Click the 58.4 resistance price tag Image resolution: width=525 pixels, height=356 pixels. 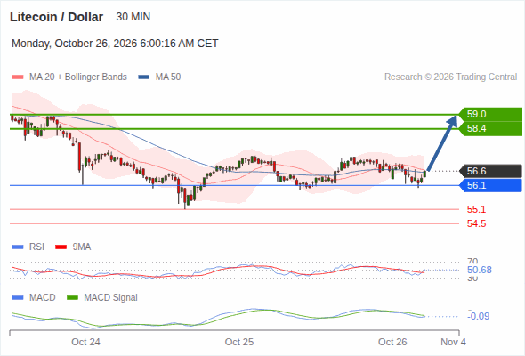point(490,128)
